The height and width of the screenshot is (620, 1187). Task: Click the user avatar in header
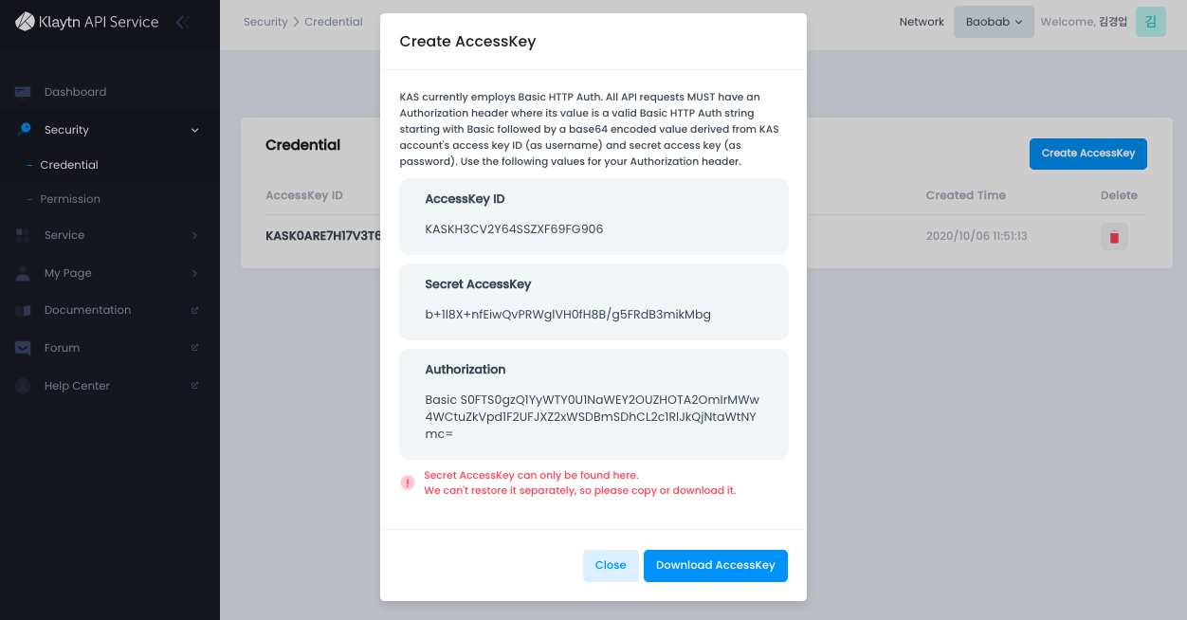click(1150, 22)
